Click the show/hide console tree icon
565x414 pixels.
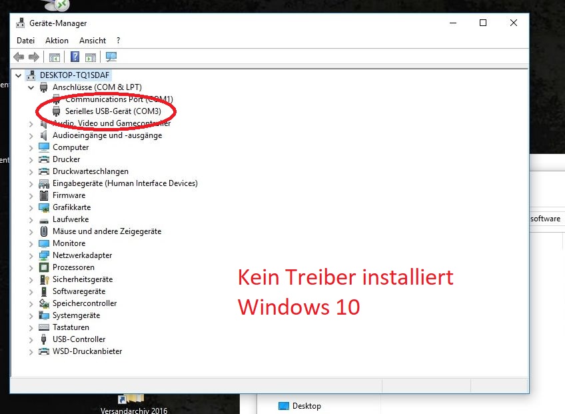pyautogui.click(x=55, y=57)
